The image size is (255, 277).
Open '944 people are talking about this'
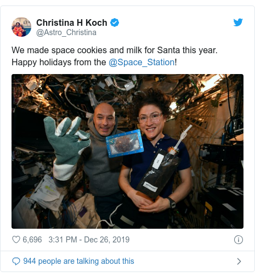[78, 261]
